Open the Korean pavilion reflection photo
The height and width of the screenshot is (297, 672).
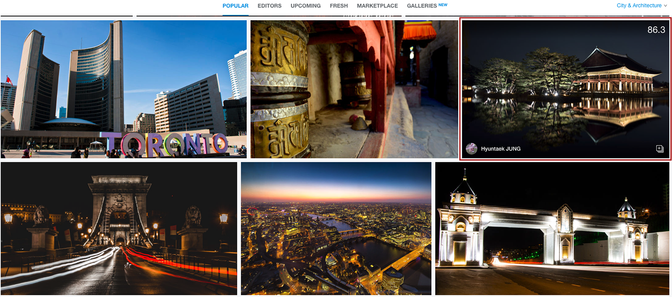(x=565, y=90)
